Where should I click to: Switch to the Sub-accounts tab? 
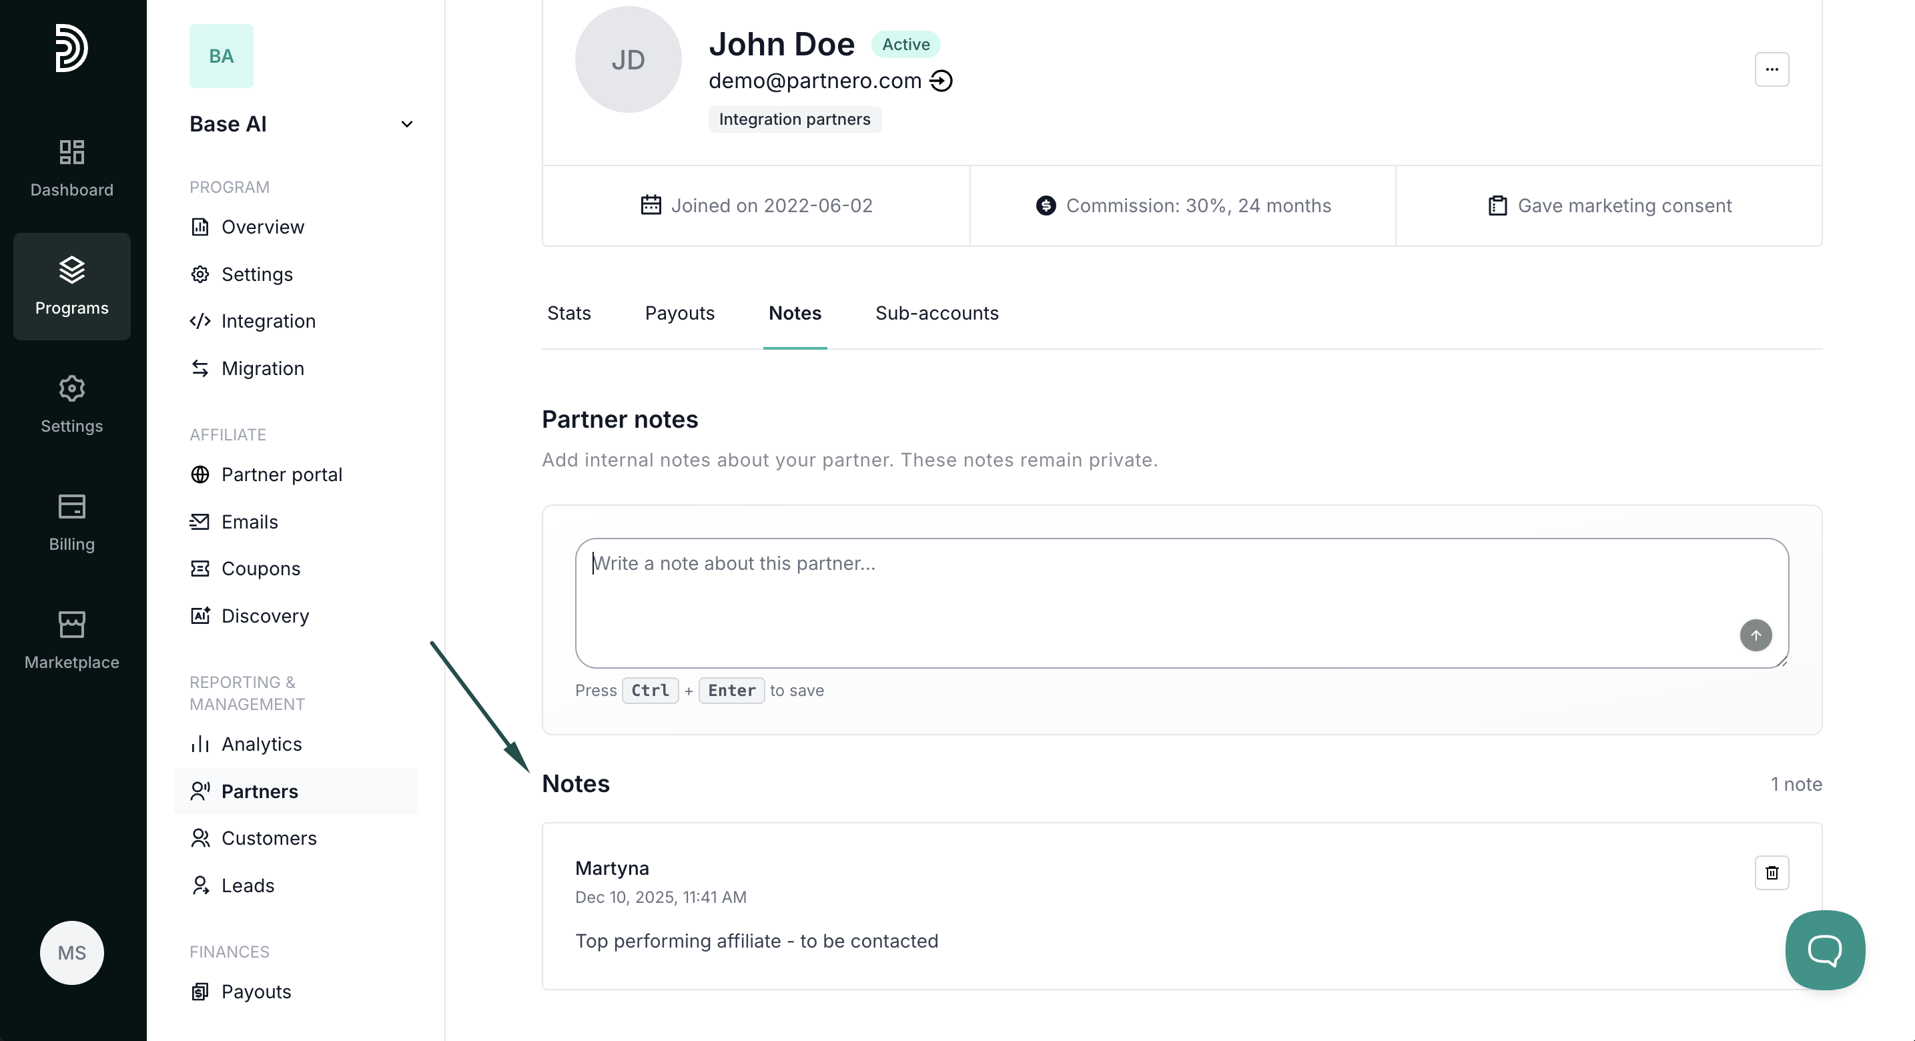937,313
